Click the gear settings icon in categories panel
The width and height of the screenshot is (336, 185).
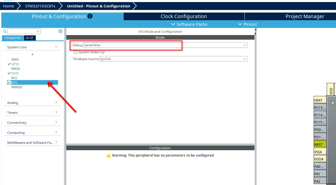(x=60, y=31)
